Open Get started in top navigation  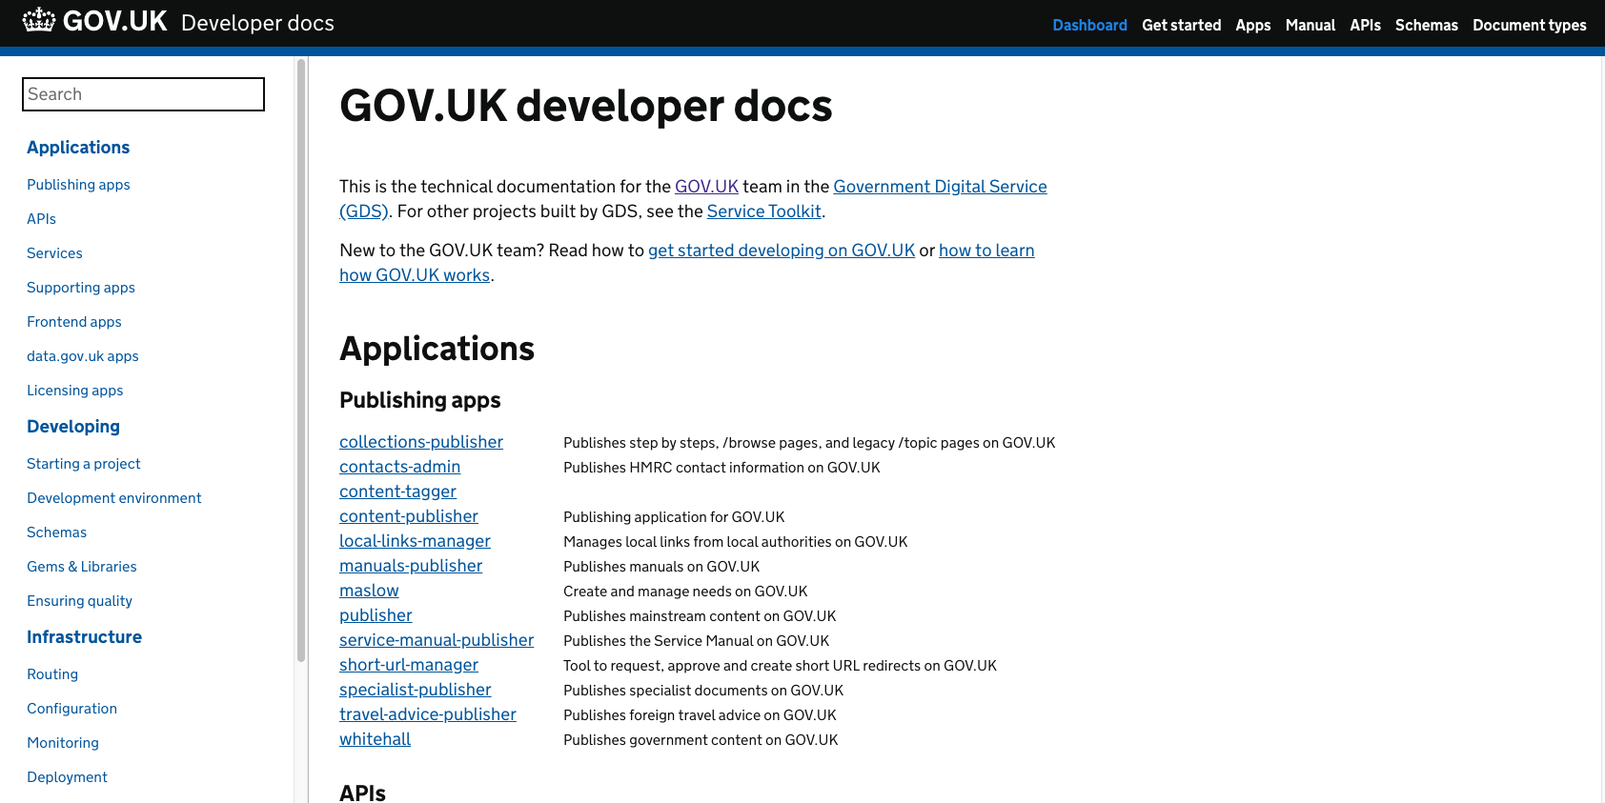(x=1181, y=26)
